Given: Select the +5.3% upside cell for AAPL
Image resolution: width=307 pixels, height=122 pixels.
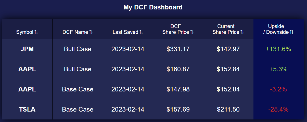Looking at the screenshot, I should [278, 69].
